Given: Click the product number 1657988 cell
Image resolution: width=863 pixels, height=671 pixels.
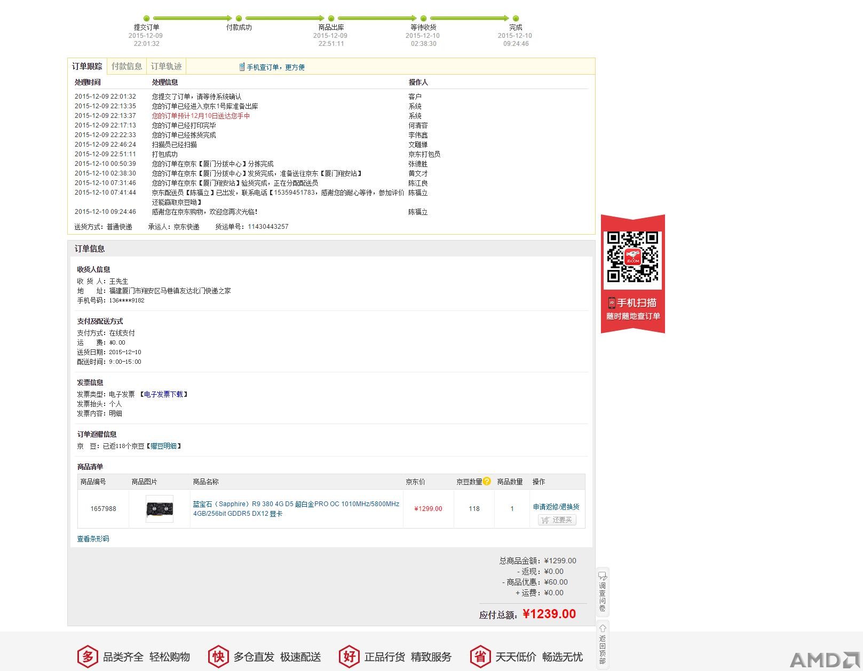Looking at the screenshot, I should tap(103, 509).
